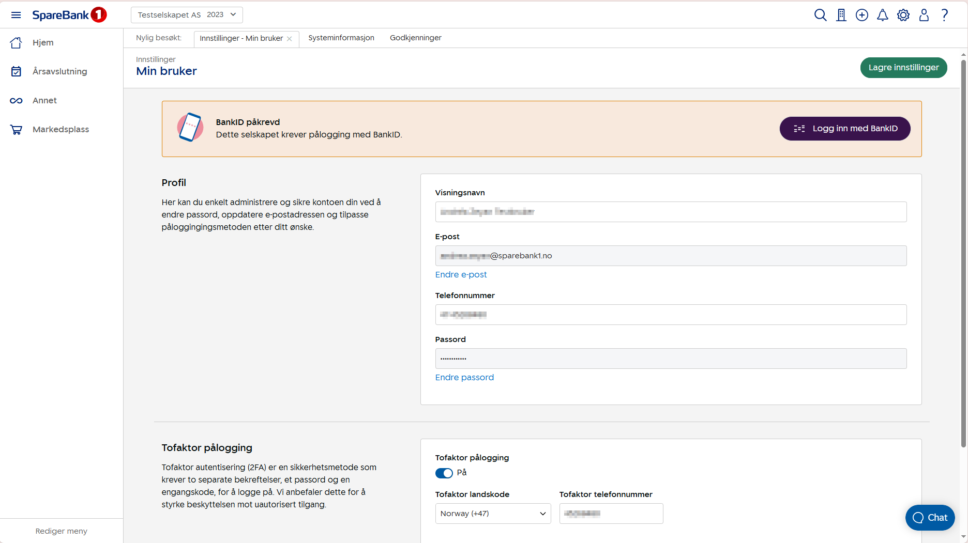Click the search magnifier icon
The width and height of the screenshot is (968, 543).
point(820,15)
